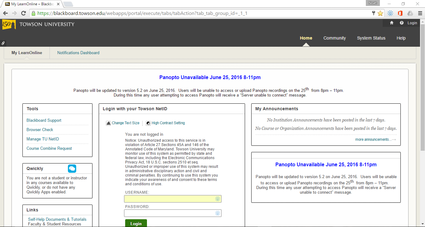The height and width of the screenshot is (227, 425).
Task: Click the green padlock security icon
Action: pyautogui.click(x=33, y=13)
